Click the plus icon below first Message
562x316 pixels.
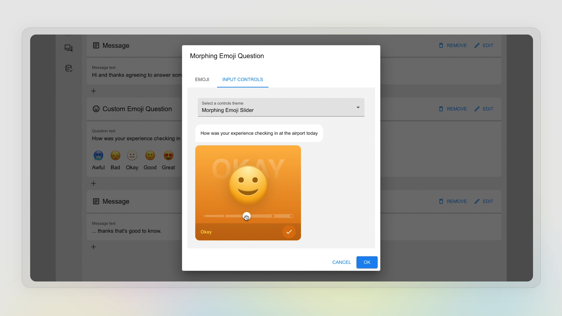93,91
